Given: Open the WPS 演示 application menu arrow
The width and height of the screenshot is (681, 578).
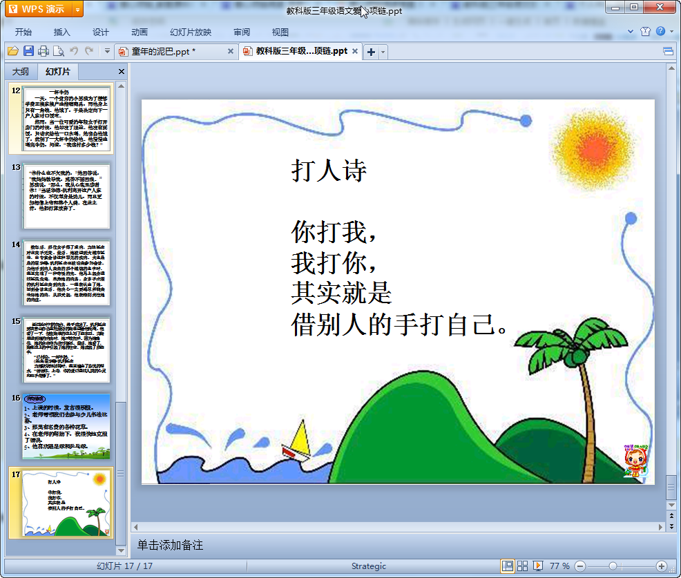Looking at the screenshot, I should click(x=77, y=10).
